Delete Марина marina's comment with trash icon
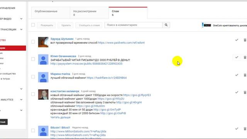 click(x=245, y=75)
